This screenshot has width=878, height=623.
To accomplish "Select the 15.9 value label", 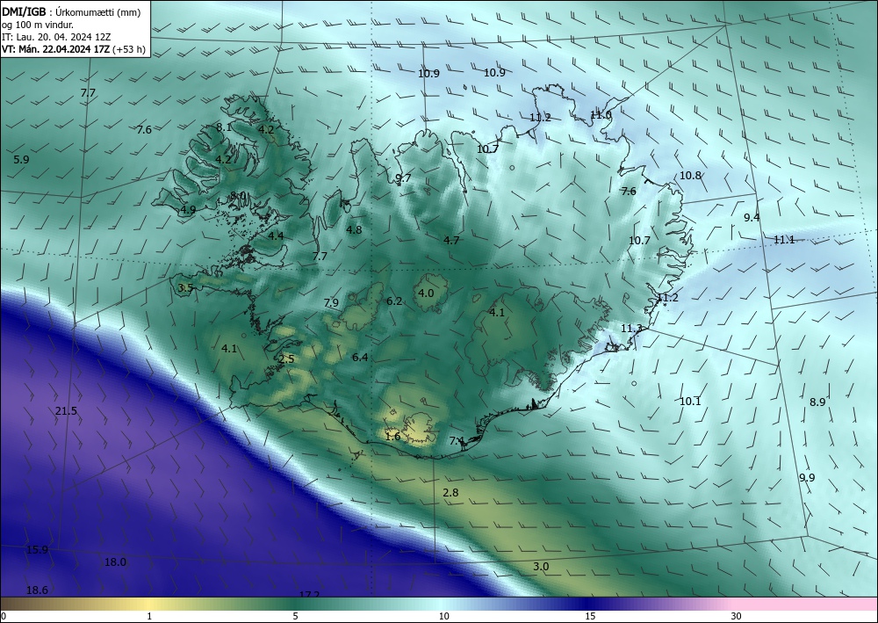I will tap(37, 549).
